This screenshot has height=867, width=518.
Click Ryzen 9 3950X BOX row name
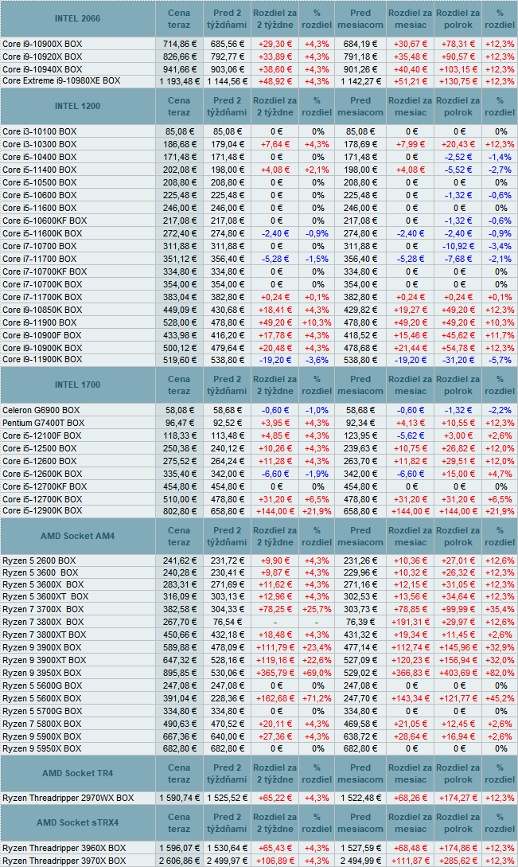(x=41, y=673)
